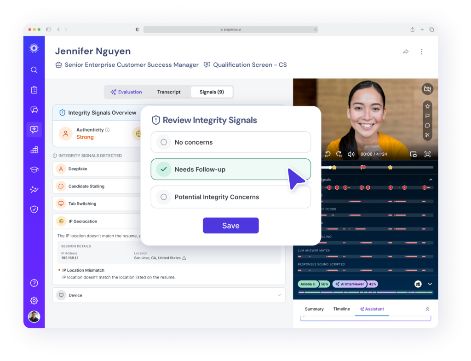Screen dimensions: 471x361
Task: Add a flag marker on video
Action: pos(427,116)
